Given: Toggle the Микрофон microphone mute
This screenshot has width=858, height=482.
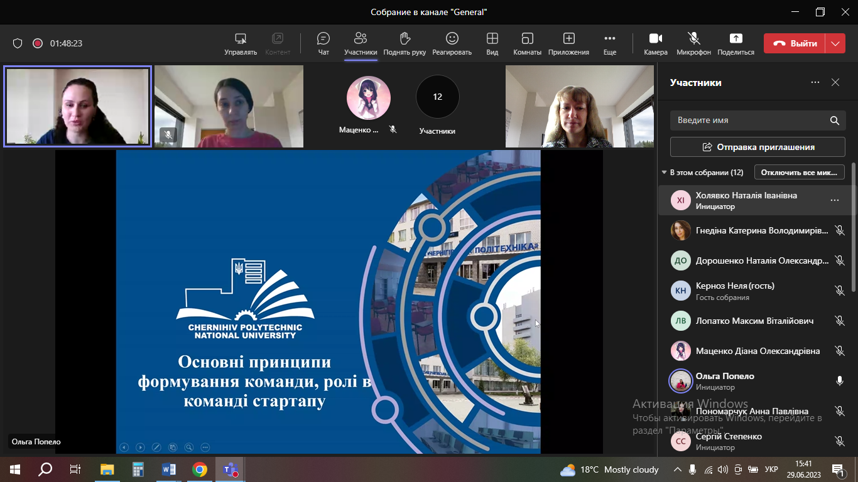Looking at the screenshot, I should click(693, 43).
